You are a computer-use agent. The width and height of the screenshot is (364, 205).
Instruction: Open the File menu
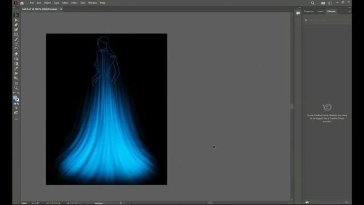(x=32, y=3)
